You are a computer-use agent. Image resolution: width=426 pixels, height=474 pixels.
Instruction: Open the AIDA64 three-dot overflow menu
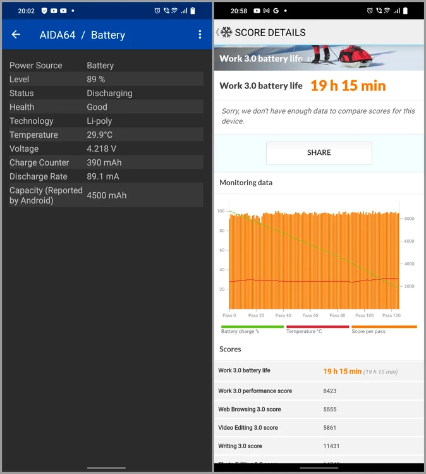click(x=200, y=35)
